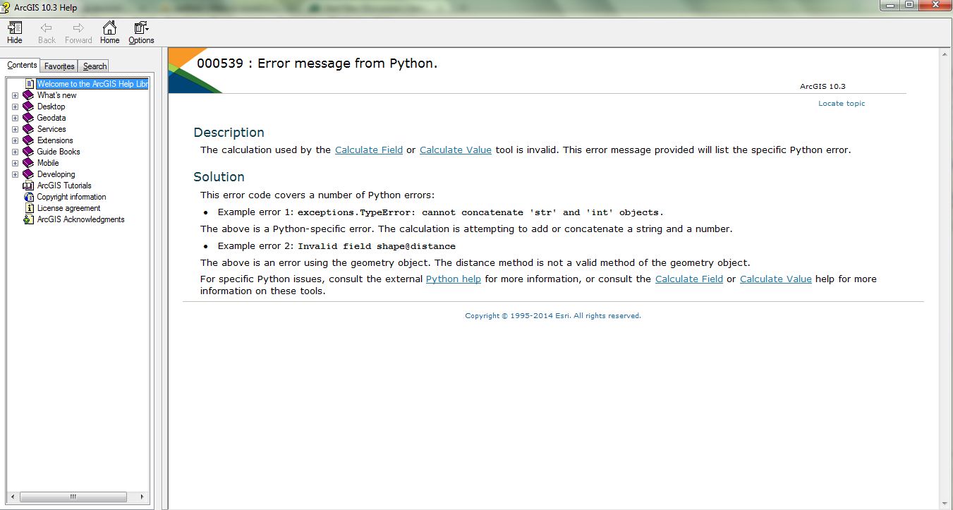Select the Developing tree item
953x510 pixels.
(x=56, y=174)
